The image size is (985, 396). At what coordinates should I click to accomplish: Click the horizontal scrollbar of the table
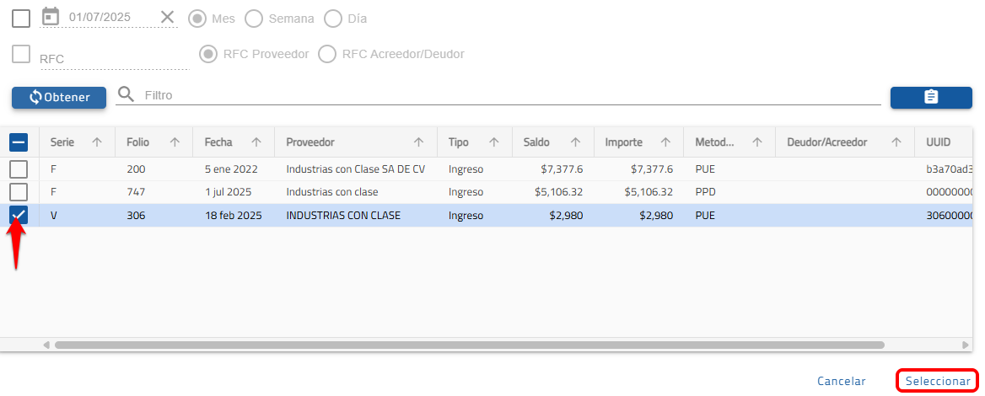point(468,345)
